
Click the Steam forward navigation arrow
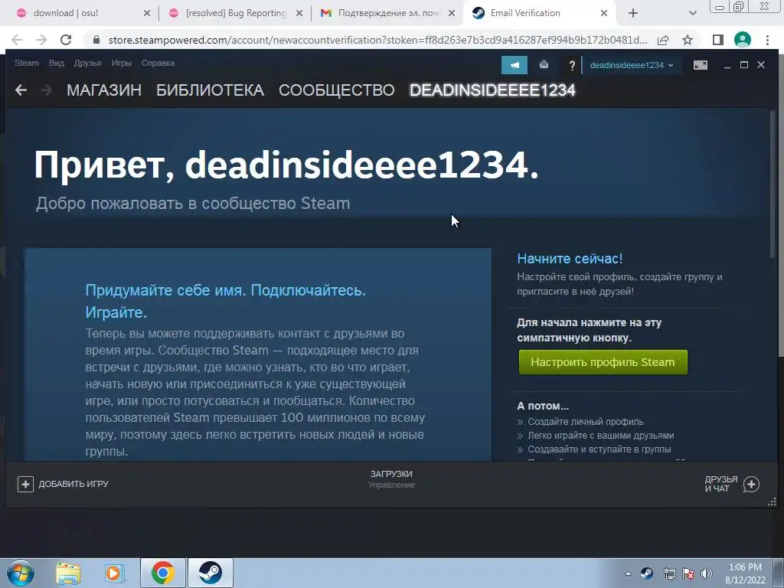click(x=46, y=90)
